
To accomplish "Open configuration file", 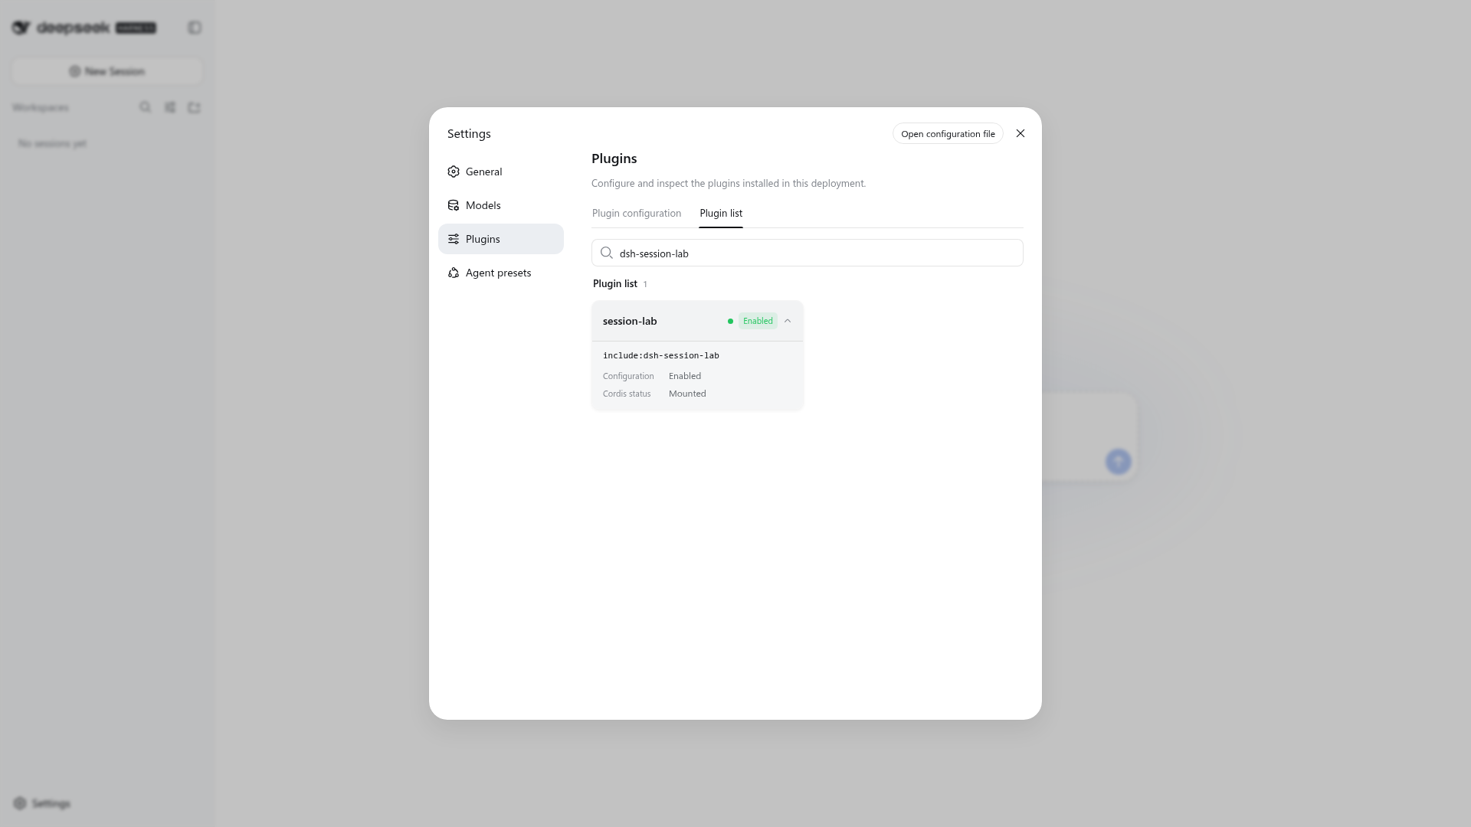I will [x=948, y=133].
